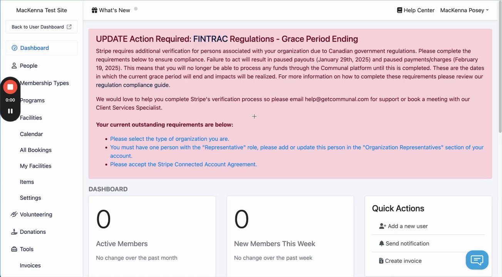This screenshot has height=277, width=502.
Task: Click 'Please select the type of organization' link
Action: click(169, 139)
